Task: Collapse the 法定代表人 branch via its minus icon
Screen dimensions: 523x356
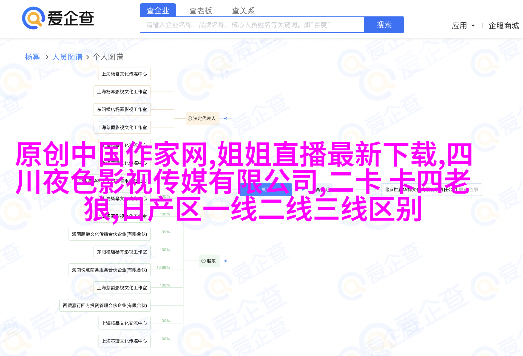Action: (190, 118)
